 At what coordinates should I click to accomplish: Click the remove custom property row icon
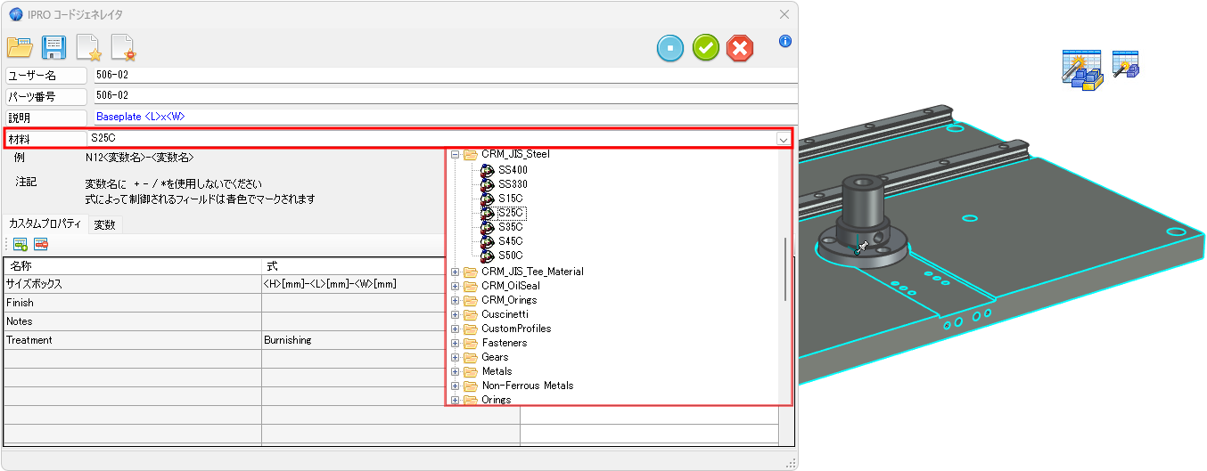coord(41,245)
